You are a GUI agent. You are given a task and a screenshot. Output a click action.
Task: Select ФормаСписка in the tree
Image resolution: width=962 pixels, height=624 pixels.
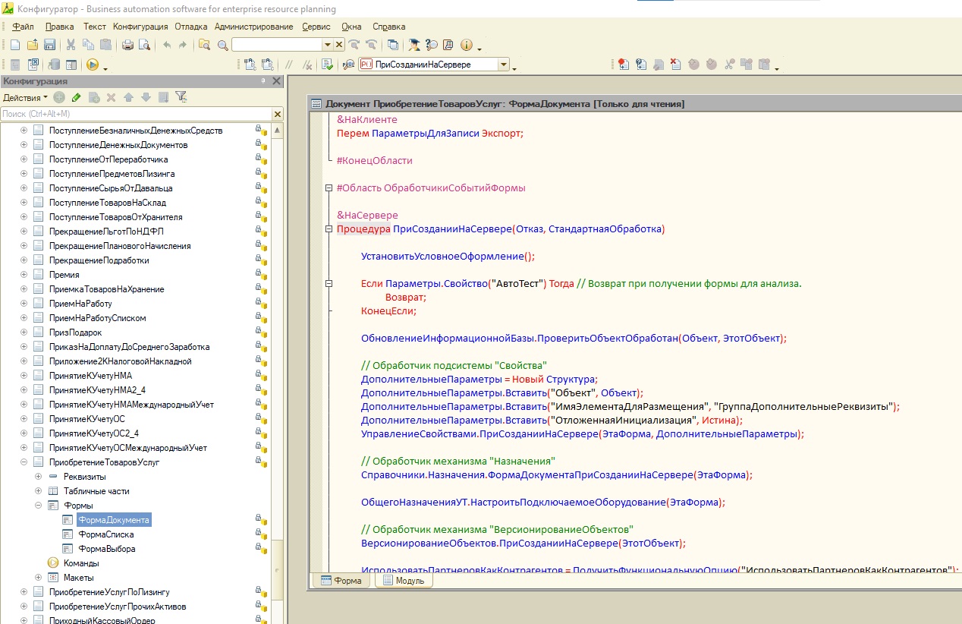tap(105, 534)
